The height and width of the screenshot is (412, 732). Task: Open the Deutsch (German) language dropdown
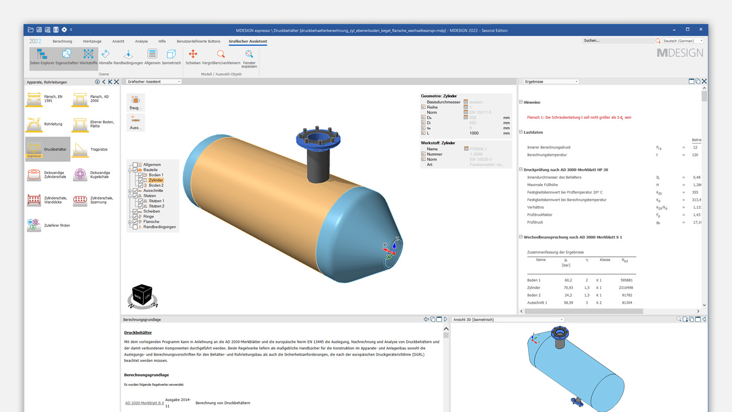click(x=683, y=41)
